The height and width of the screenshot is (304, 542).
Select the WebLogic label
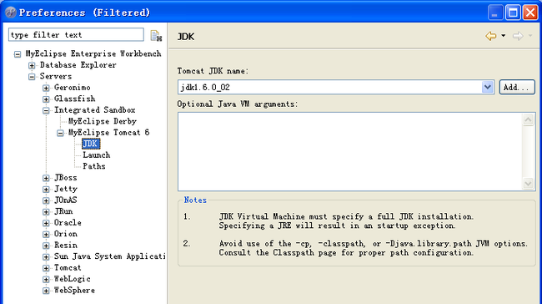pos(72,279)
